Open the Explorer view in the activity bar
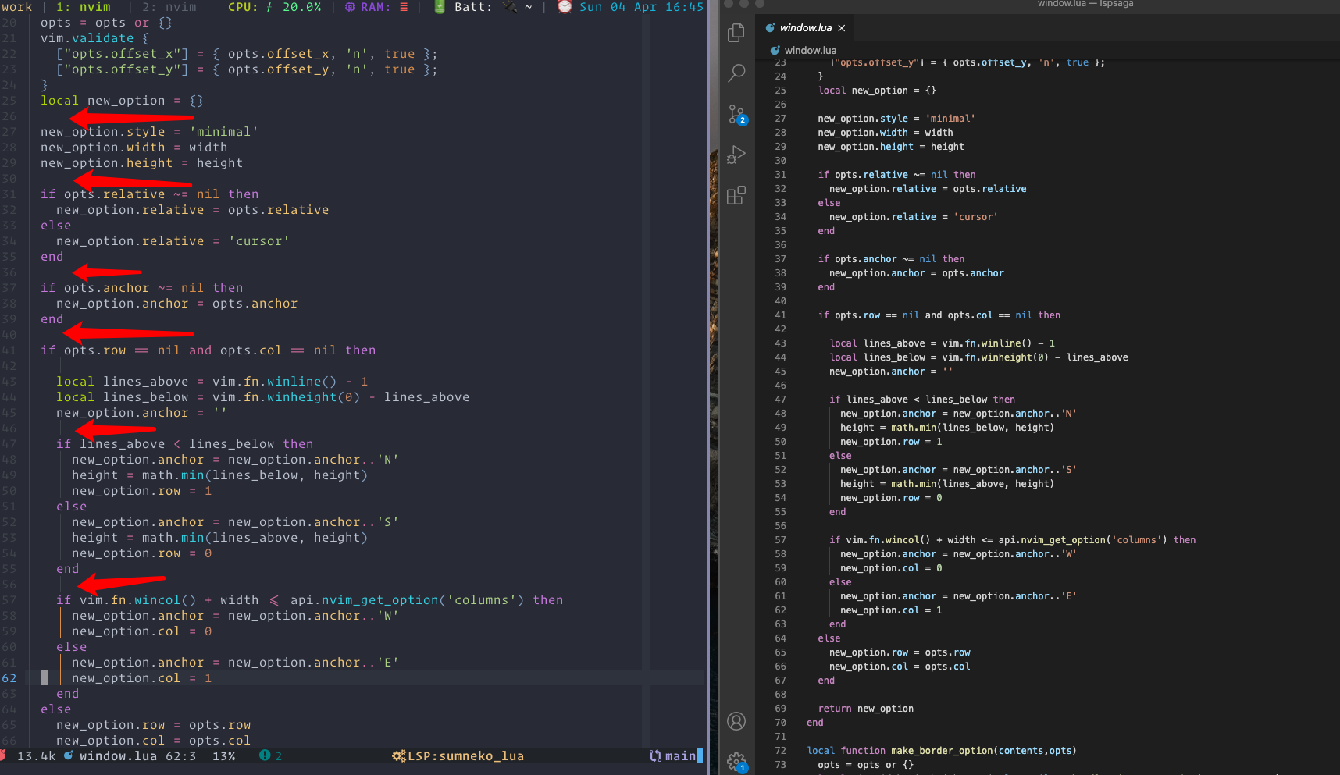The image size is (1340, 775). click(736, 33)
